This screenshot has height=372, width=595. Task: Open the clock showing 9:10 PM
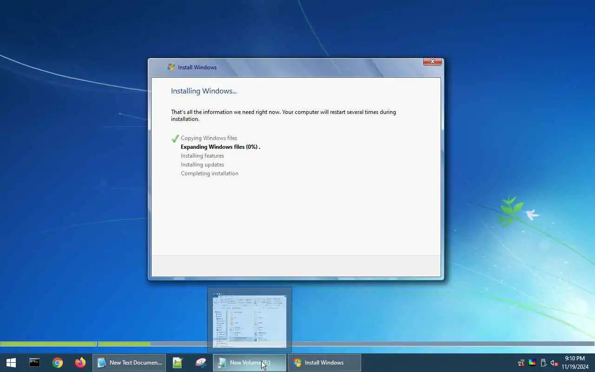point(575,363)
